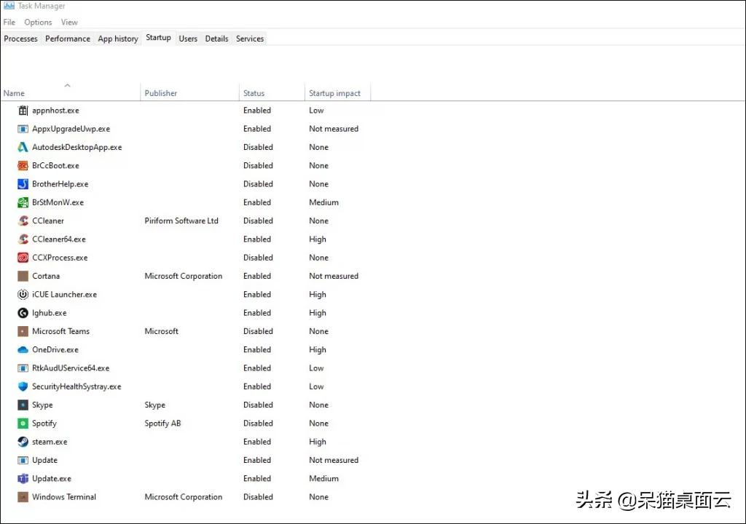Click the sort arrow above Name column

point(68,86)
